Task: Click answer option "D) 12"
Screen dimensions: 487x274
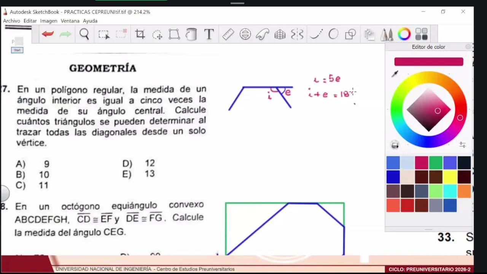Action: (138, 163)
